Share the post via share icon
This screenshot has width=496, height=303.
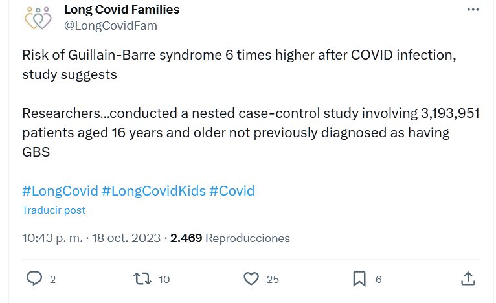[468, 278]
